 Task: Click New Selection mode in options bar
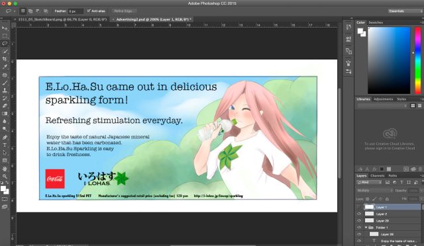click(x=23, y=11)
